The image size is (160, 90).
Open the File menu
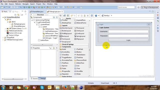[2, 4]
